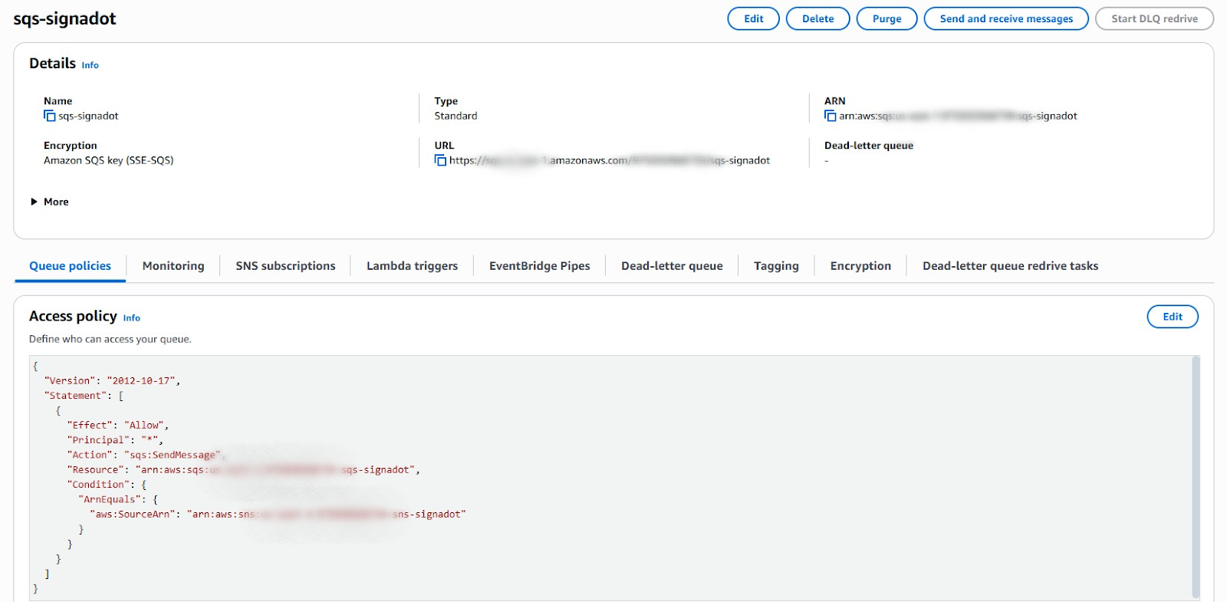The image size is (1227, 602).
Task: Open the Dead-letter queue tab
Action: coord(672,266)
